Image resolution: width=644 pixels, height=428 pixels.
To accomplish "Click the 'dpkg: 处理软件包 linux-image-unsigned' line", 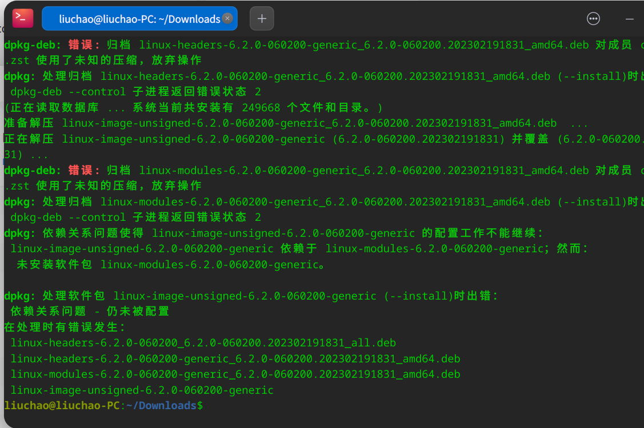I will (x=251, y=296).
